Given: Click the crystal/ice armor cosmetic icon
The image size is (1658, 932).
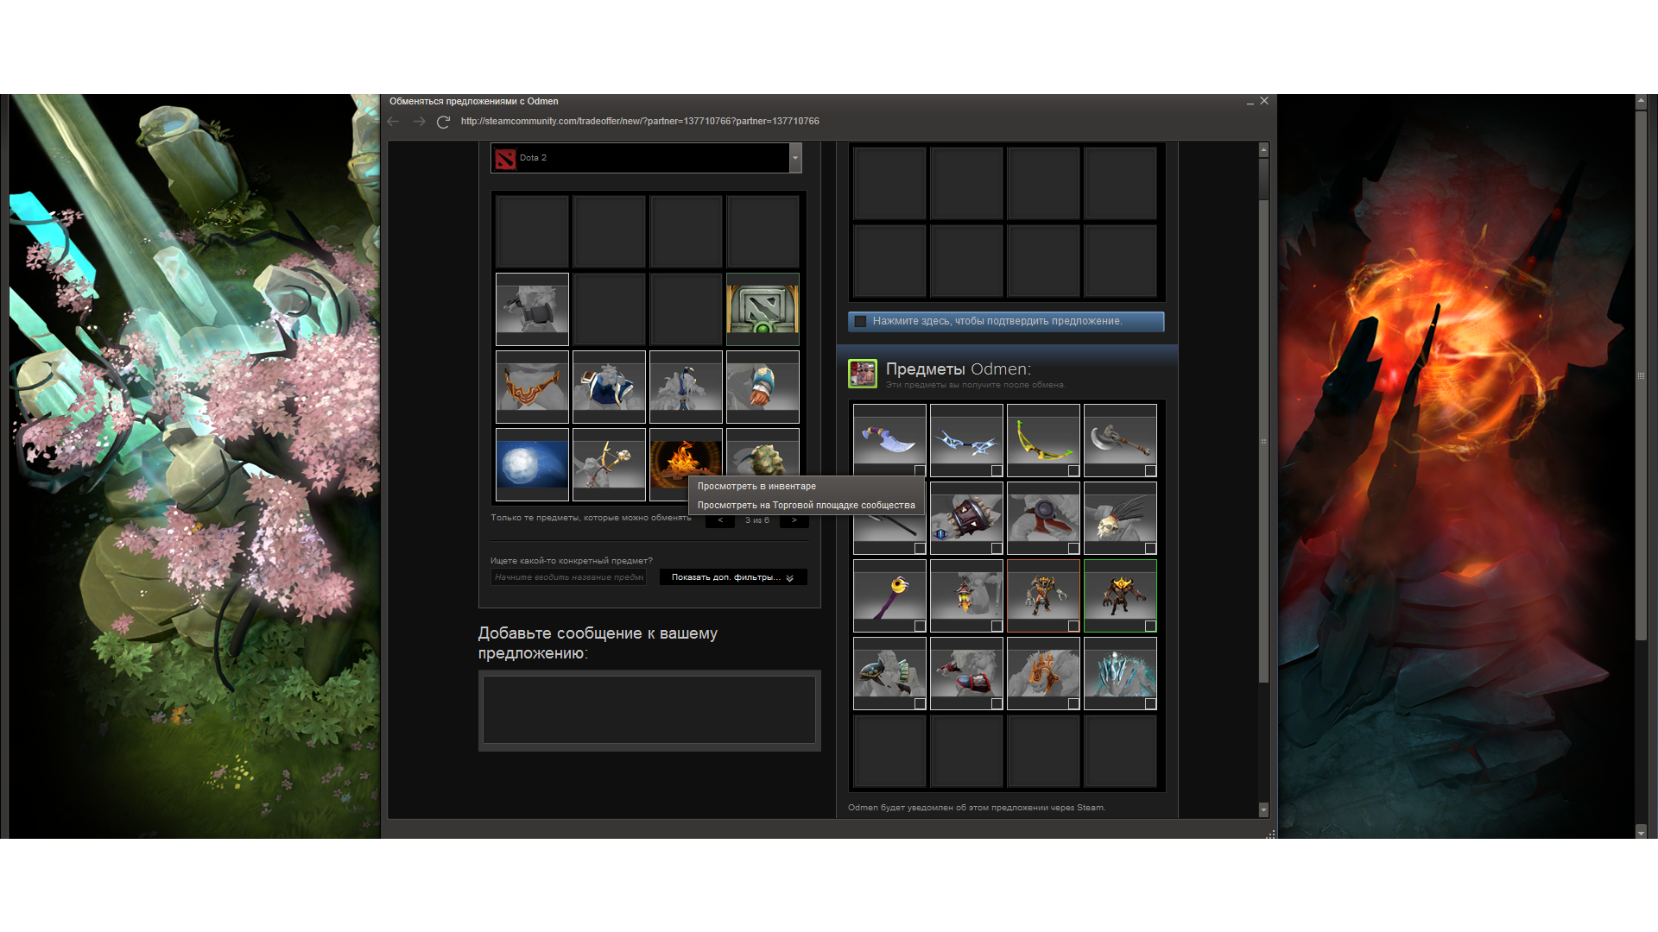Looking at the screenshot, I should 1121,675.
